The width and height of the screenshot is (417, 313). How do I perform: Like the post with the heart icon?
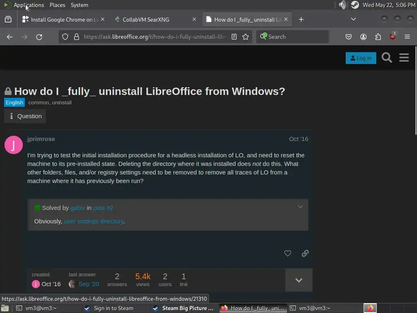pos(288,253)
